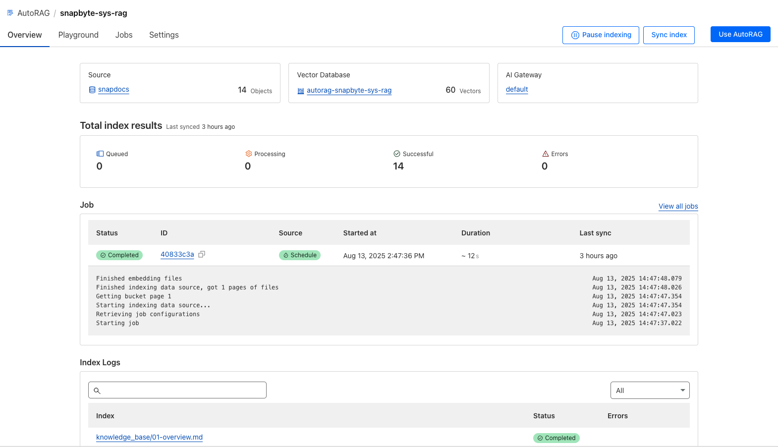The height and width of the screenshot is (447, 778).
Task: Click the 'Finished embedding files' log line
Action: (139, 279)
